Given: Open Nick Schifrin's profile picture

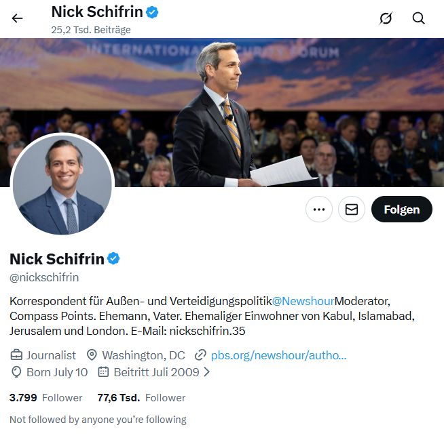Looking at the screenshot, I should (x=62, y=184).
